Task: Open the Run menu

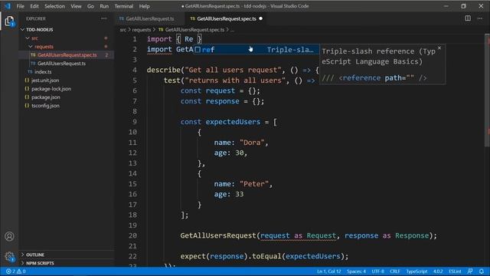Action: (104, 6)
